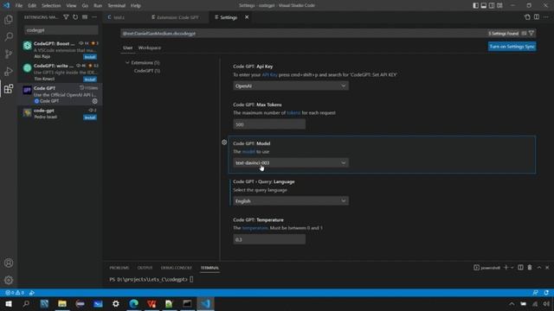Select CodeGPT (5) in settings tree
This screenshot has width=554, height=311.
(x=147, y=71)
